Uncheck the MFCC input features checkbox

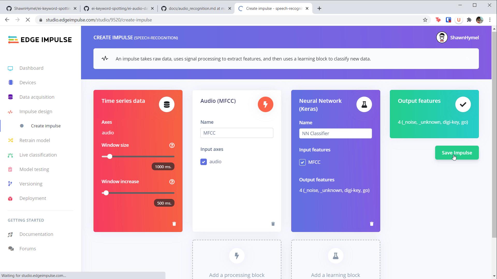pyautogui.click(x=302, y=162)
